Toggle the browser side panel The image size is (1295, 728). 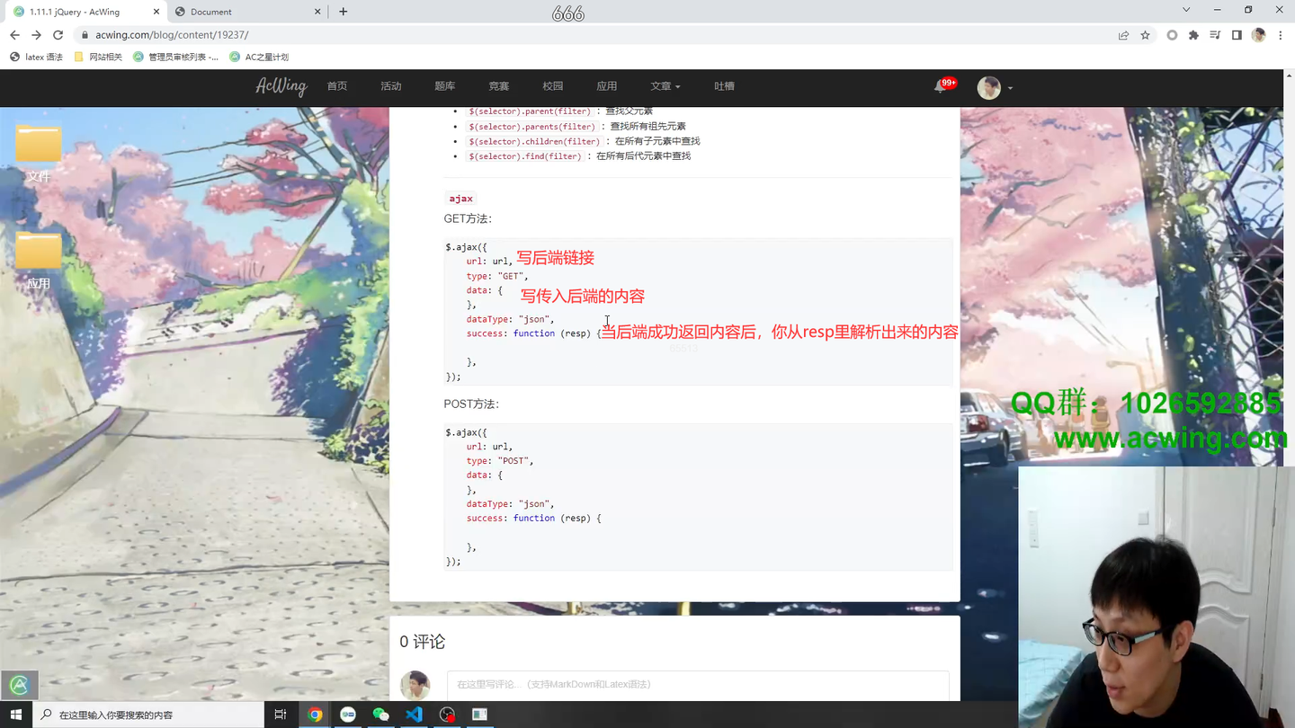[x=1237, y=35]
